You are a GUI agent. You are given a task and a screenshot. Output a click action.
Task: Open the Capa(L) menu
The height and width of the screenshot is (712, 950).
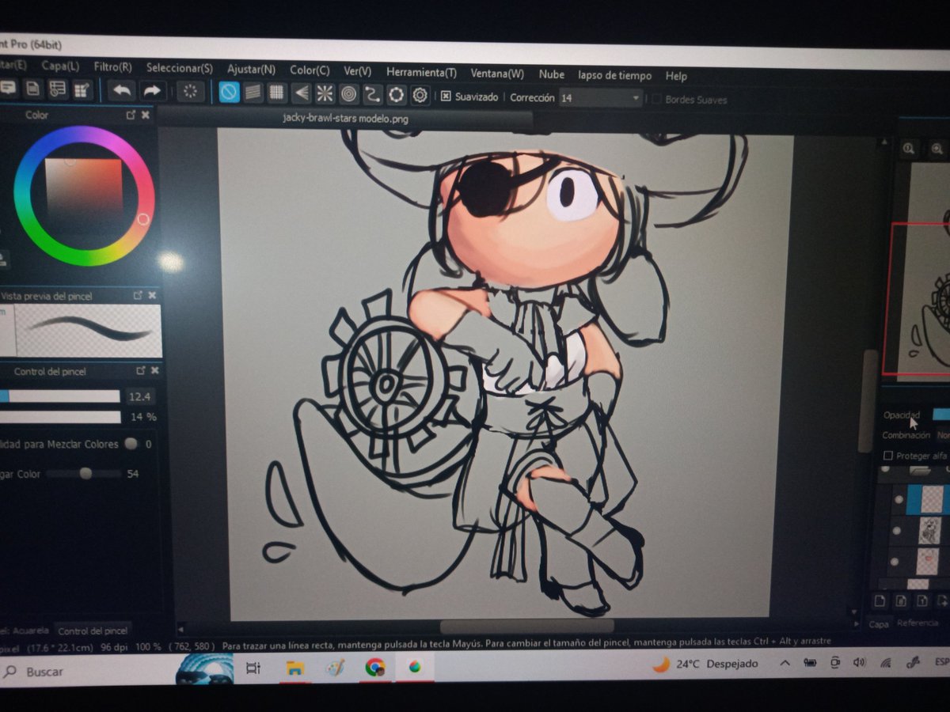pos(60,67)
